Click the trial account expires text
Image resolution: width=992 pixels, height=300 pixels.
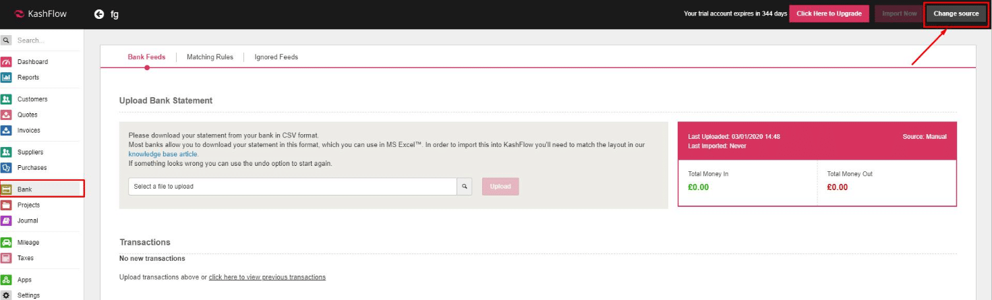click(735, 13)
